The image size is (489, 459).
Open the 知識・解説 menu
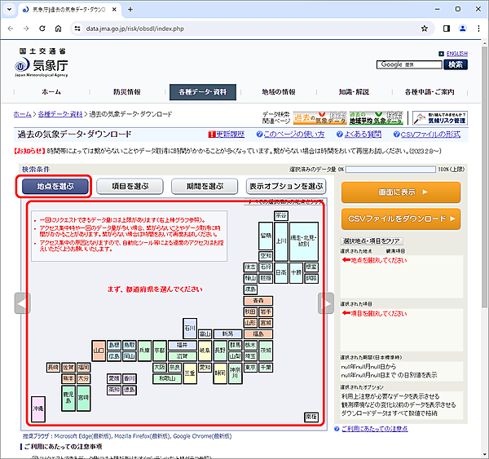click(354, 92)
